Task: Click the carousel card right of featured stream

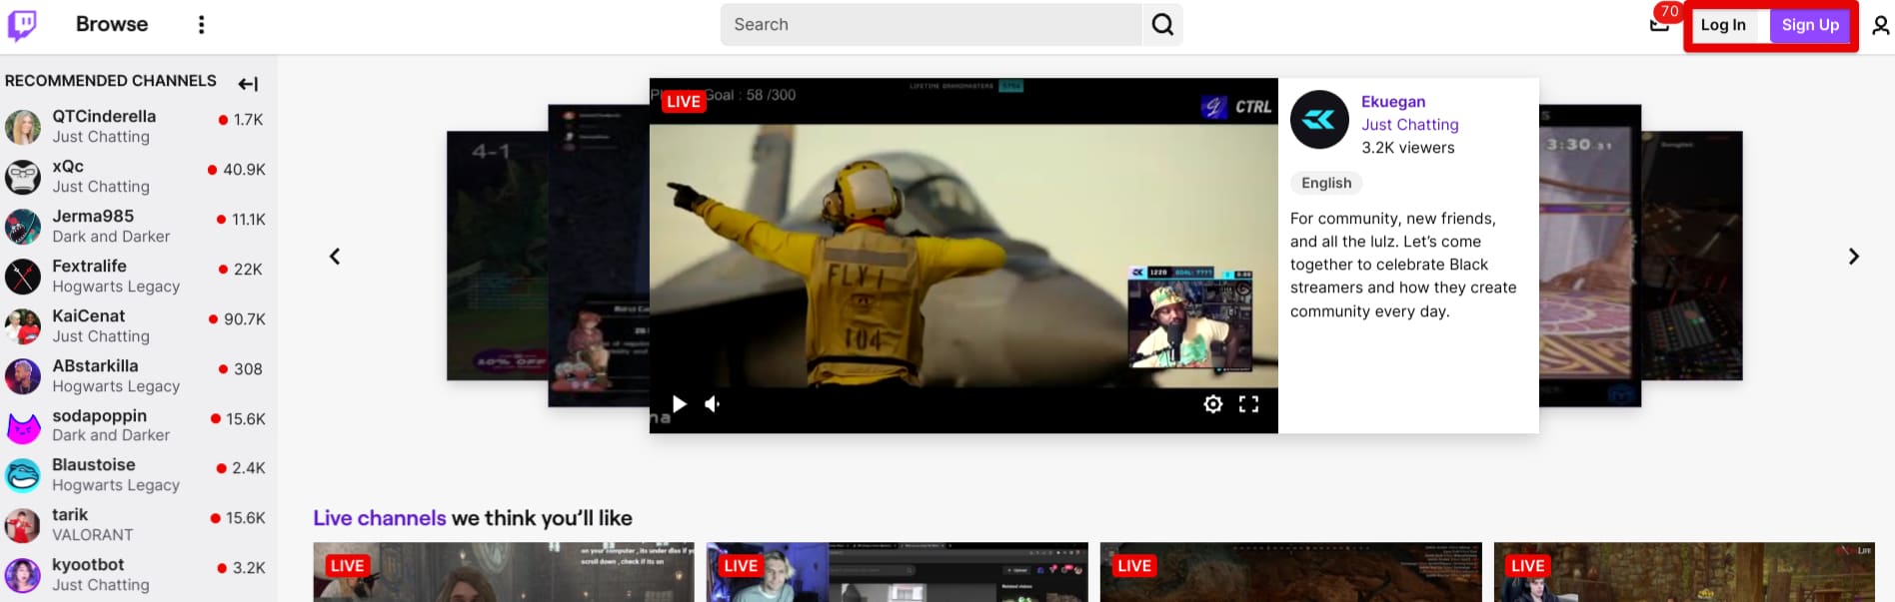Action: (1590, 256)
